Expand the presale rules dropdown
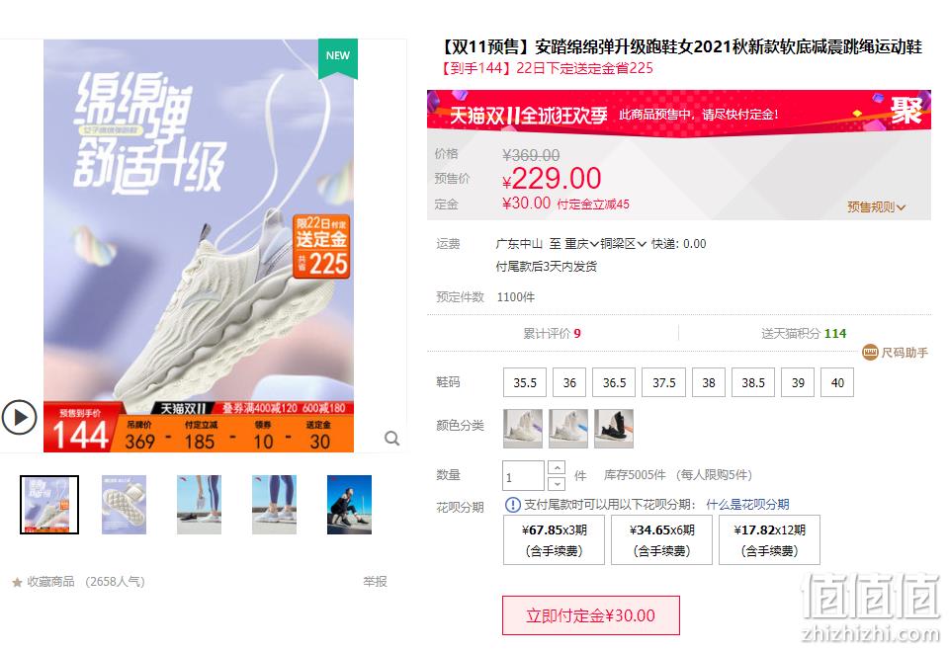The width and height of the screenshot is (949, 651). click(876, 206)
